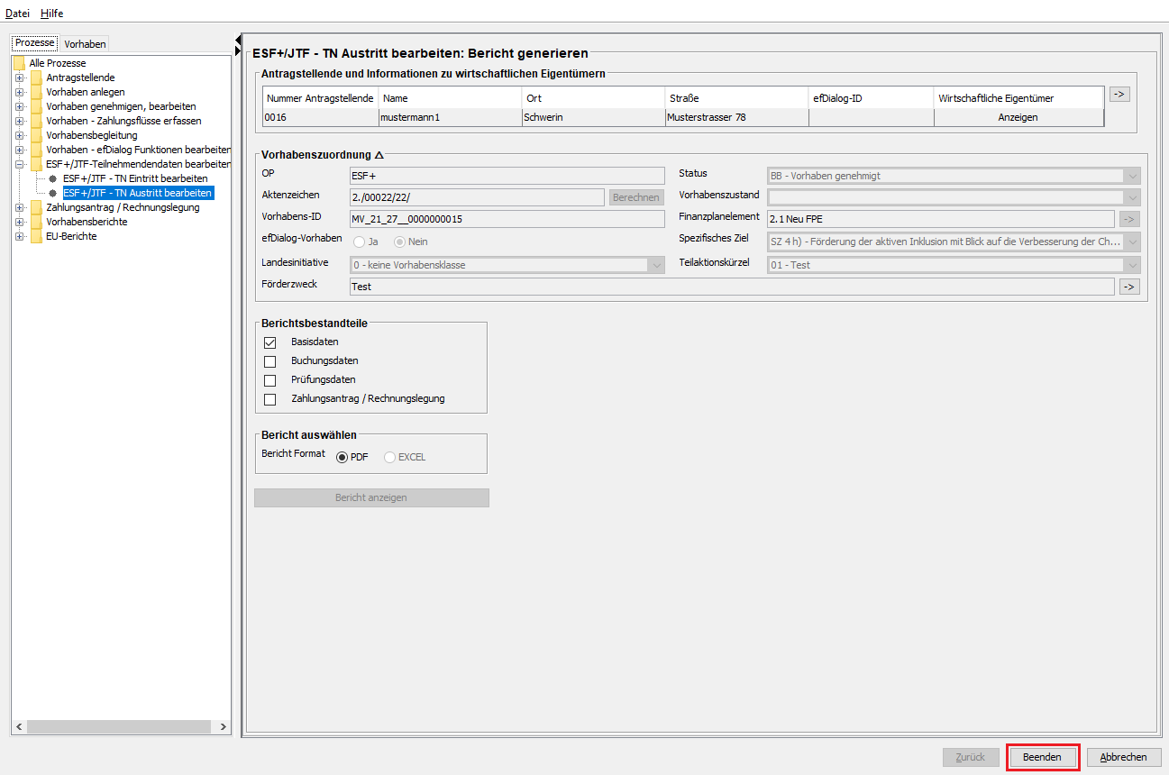1169x775 pixels.
Task: Select Ja for efDialog-Vorhaben
Action: pos(360,242)
